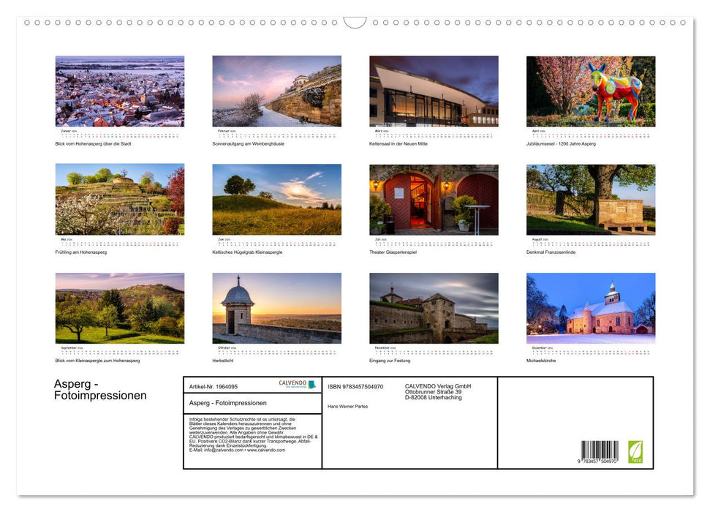
Task: Open the www.calvendo.com link
Action: (x=265, y=450)
